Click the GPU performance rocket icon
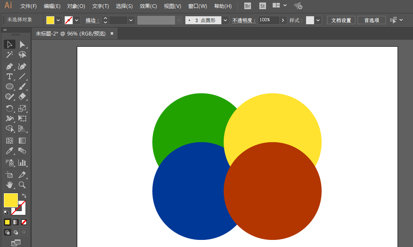Viewport: 413px width, 247px height. 298,6
